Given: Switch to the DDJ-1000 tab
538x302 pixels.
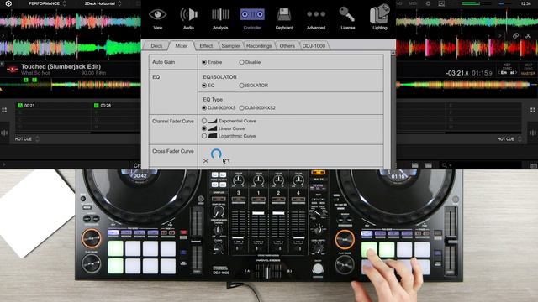Looking at the screenshot, I should pos(314,46).
